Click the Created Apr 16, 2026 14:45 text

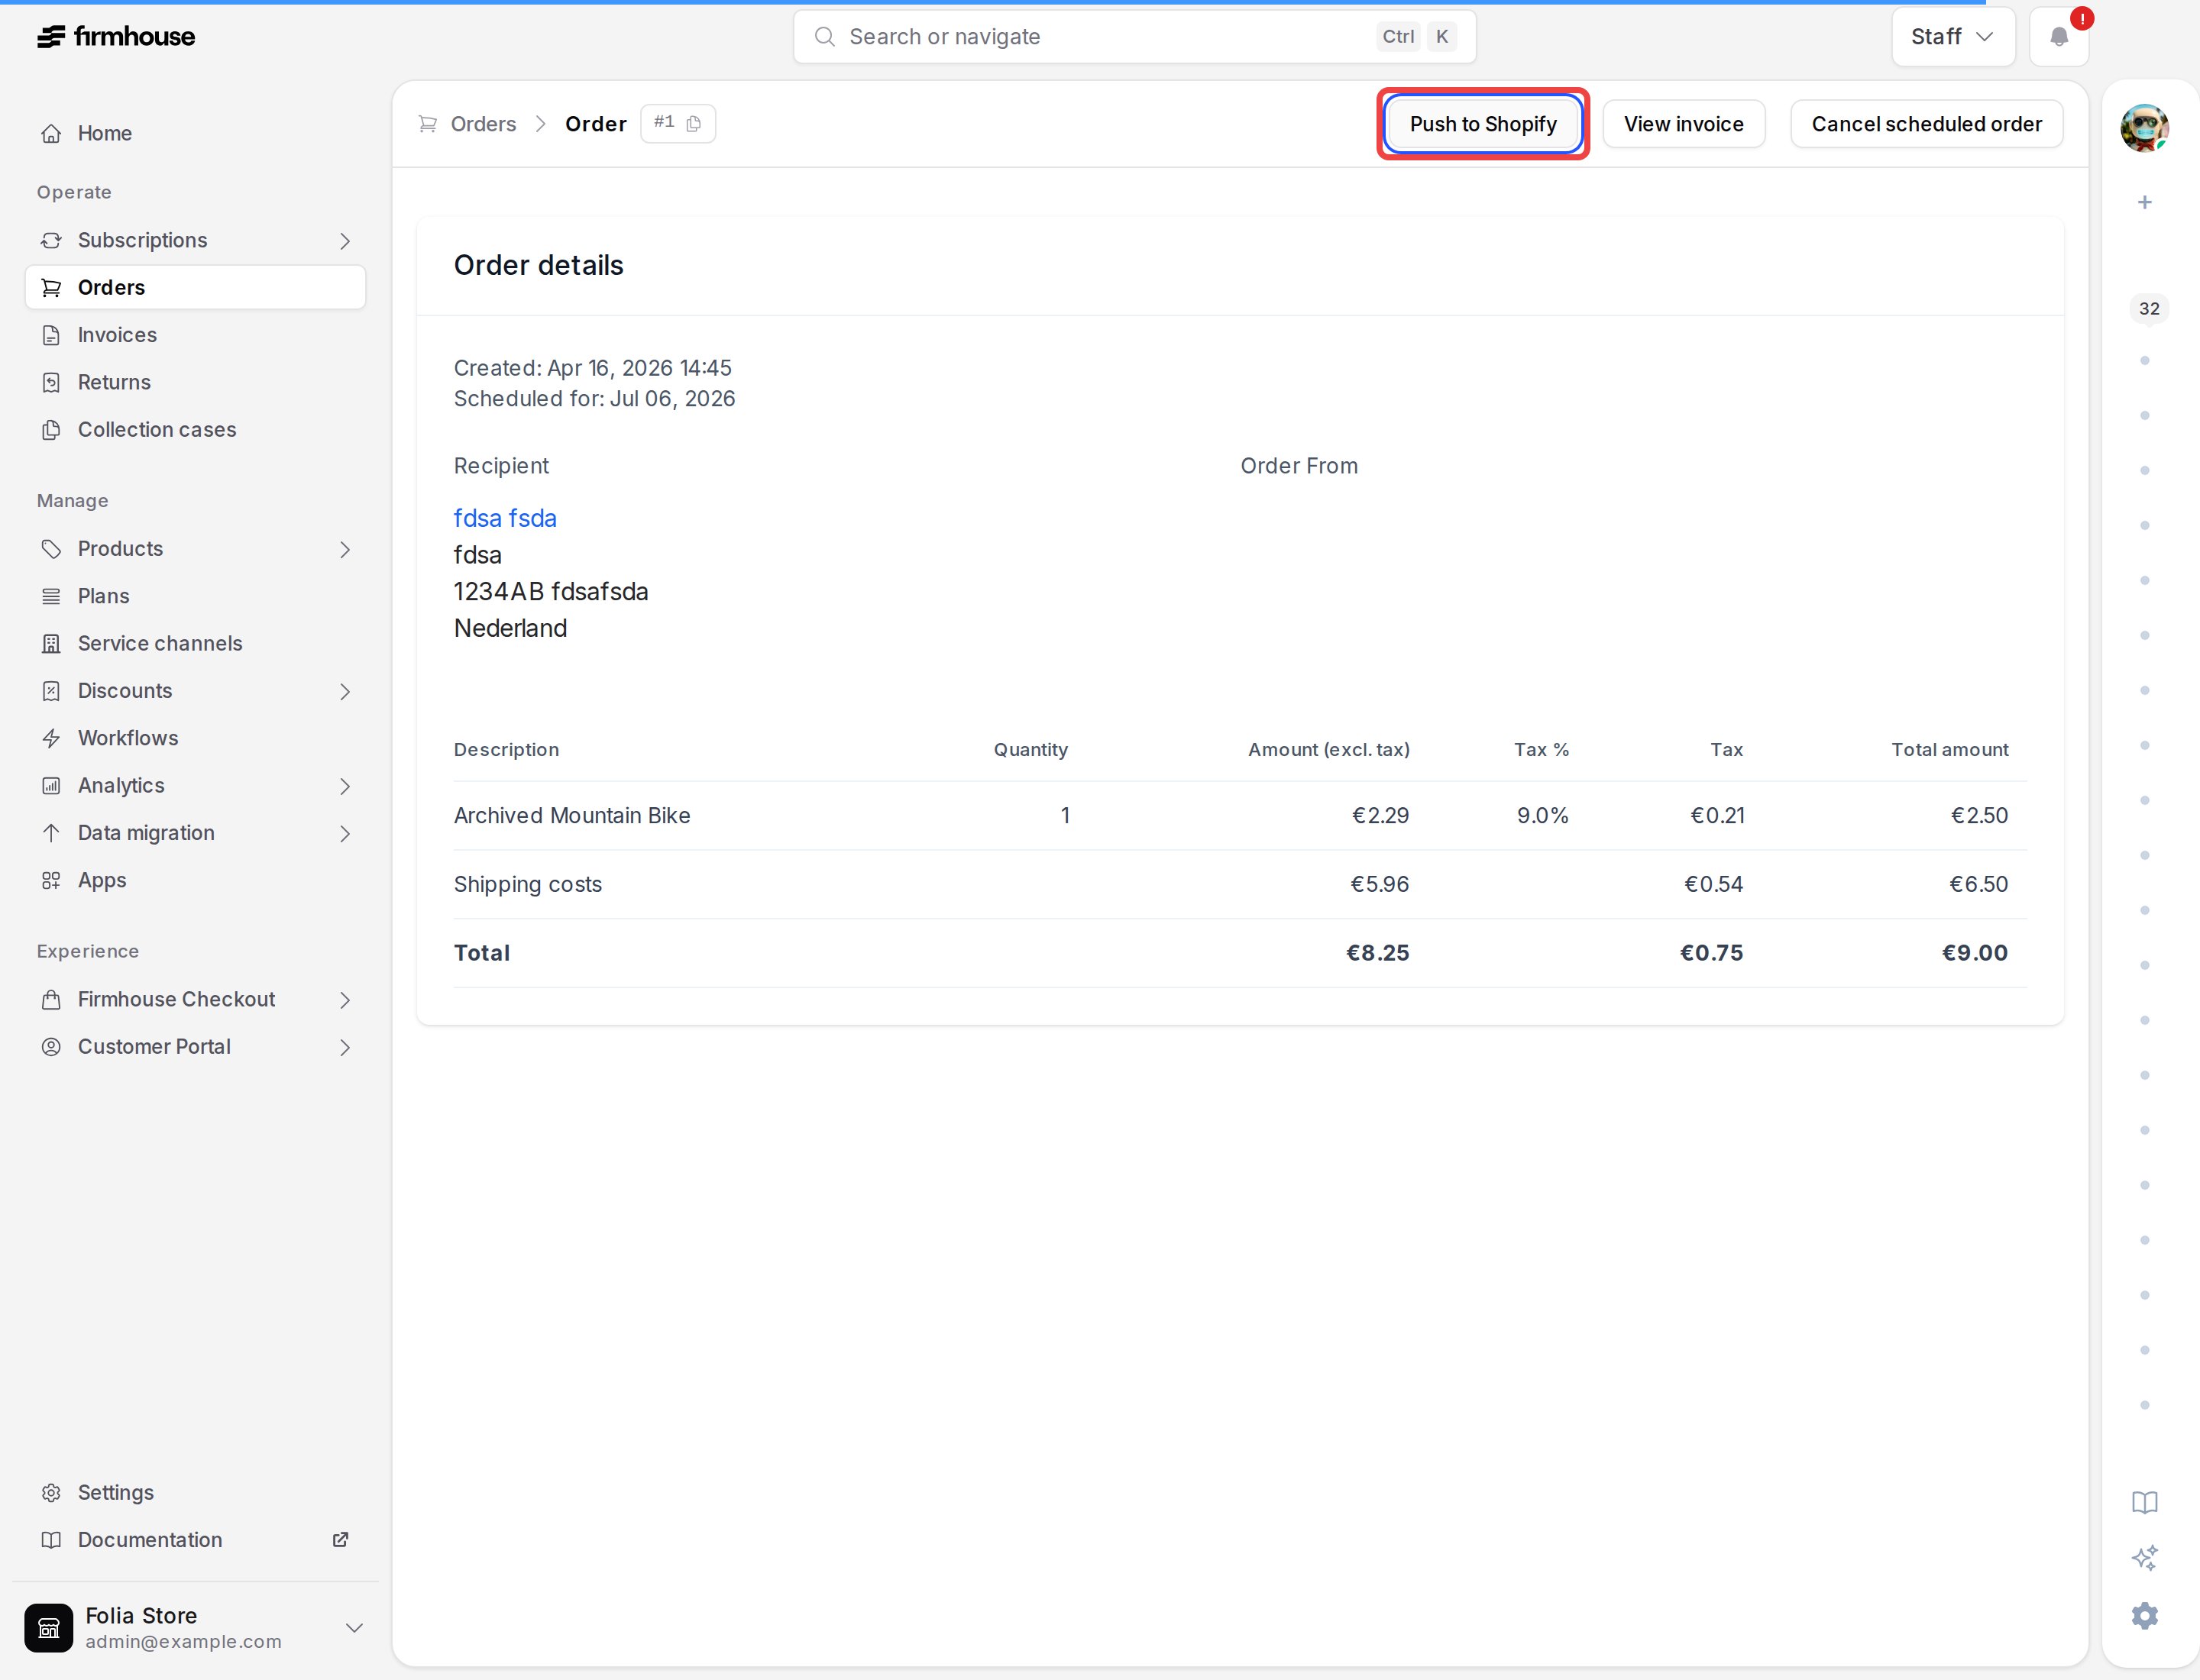click(x=592, y=368)
